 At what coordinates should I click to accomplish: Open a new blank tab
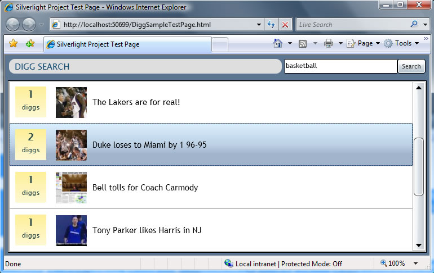point(220,44)
